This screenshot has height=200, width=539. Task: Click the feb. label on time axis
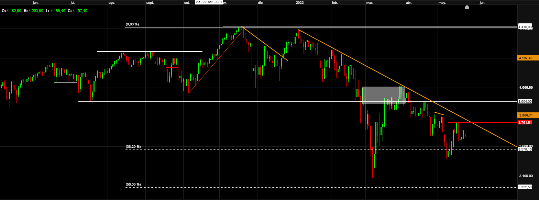coord(335,2)
